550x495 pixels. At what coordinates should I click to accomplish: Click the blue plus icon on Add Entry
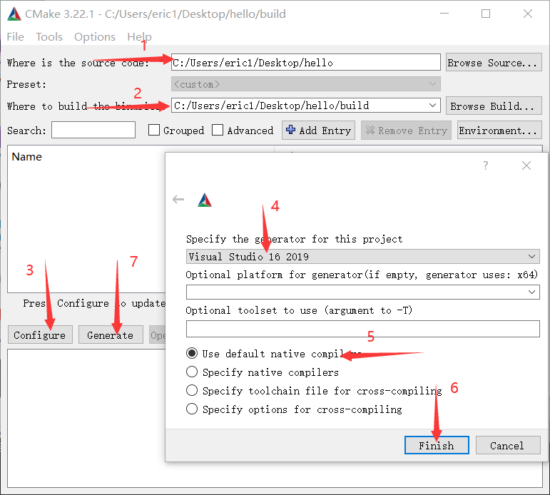click(x=290, y=130)
